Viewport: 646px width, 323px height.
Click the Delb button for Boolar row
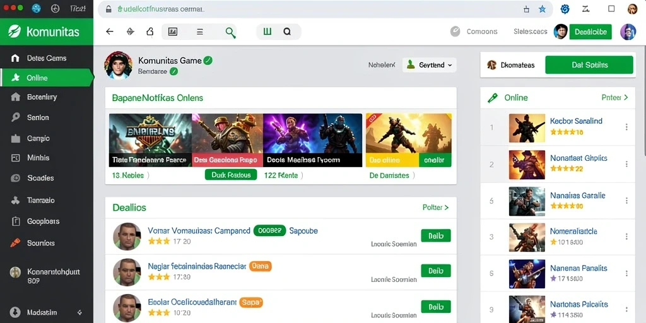coord(436,307)
